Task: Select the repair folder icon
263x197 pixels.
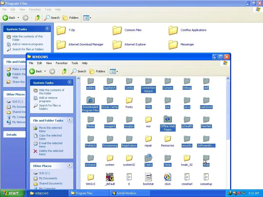Action: (x=148, y=139)
